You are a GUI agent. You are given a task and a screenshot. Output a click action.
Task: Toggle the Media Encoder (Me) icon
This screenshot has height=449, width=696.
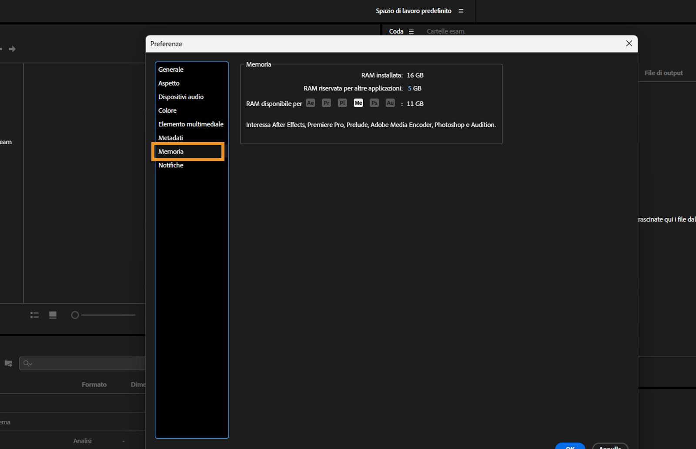click(x=358, y=103)
